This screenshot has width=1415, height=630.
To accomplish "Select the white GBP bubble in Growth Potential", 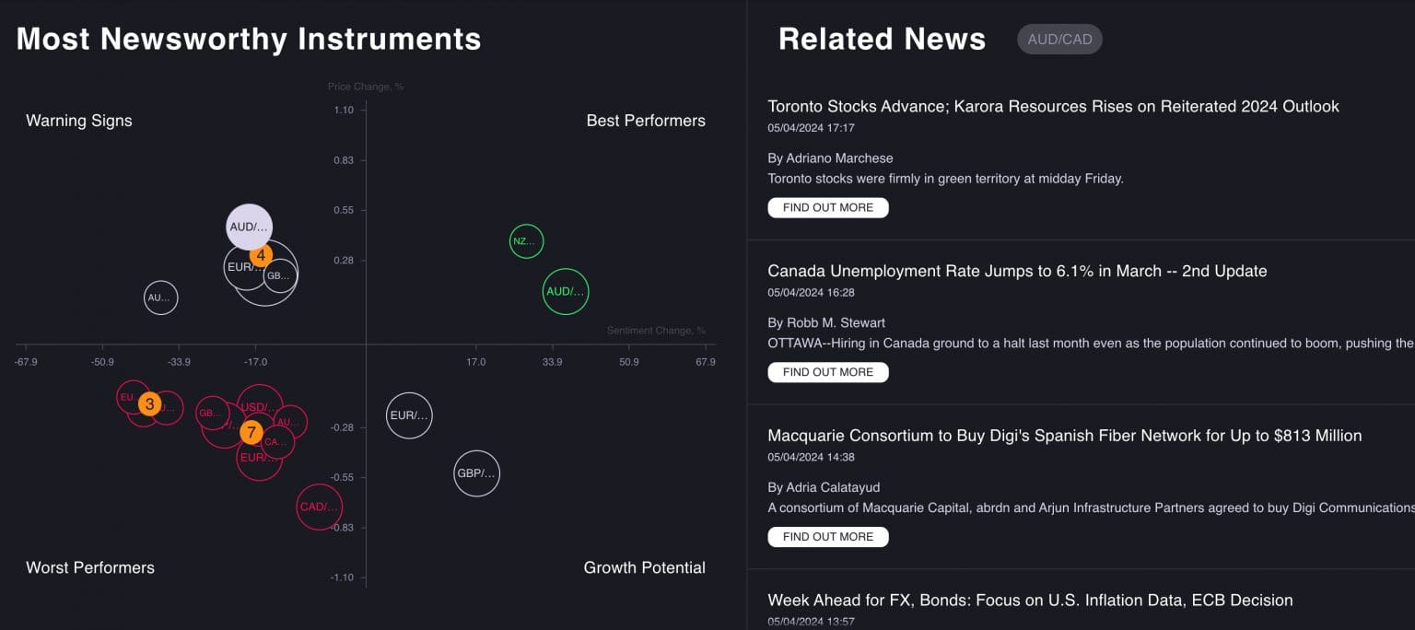I will tap(476, 473).
